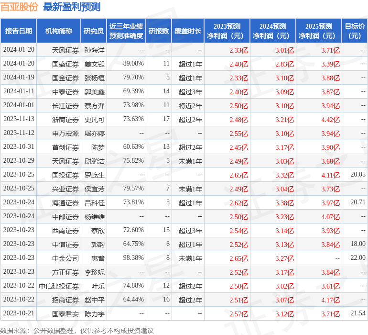Select the 69.39% accuracy value
This screenshot has width=368, height=335.
[x=133, y=91]
